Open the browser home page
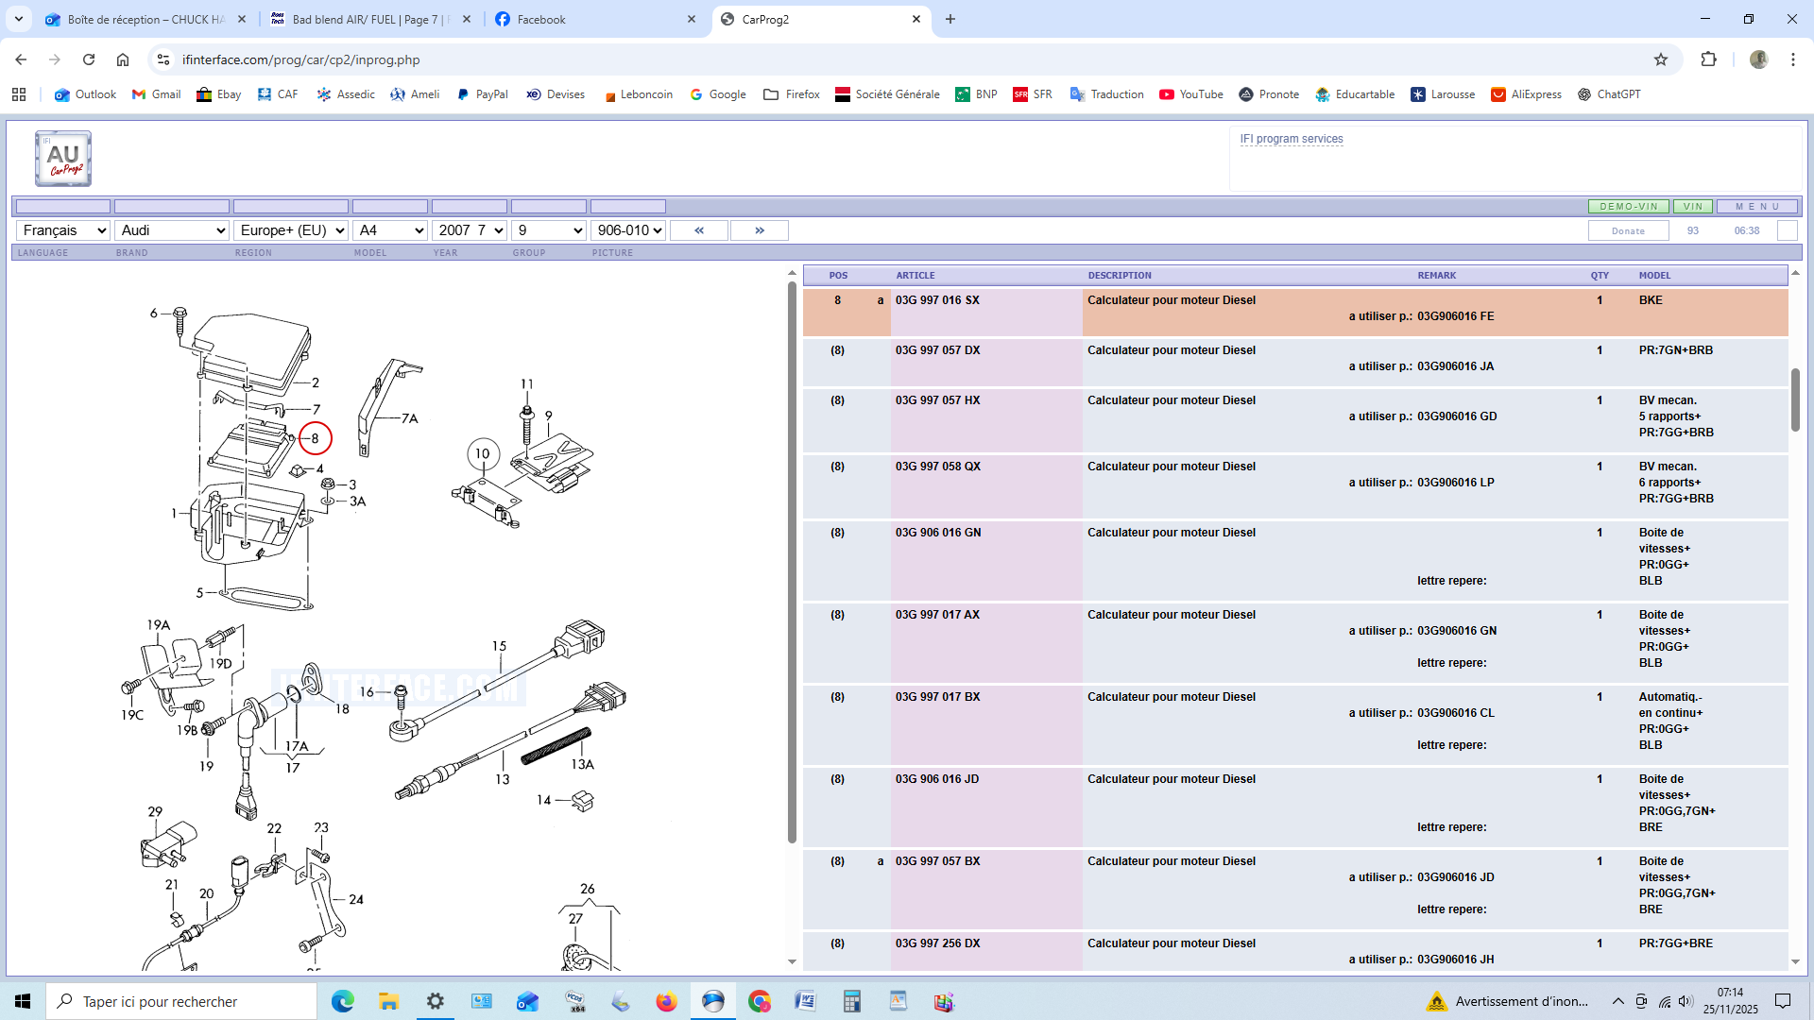Viewport: 1814px width, 1020px height. pyautogui.click(x=123, y=59)
